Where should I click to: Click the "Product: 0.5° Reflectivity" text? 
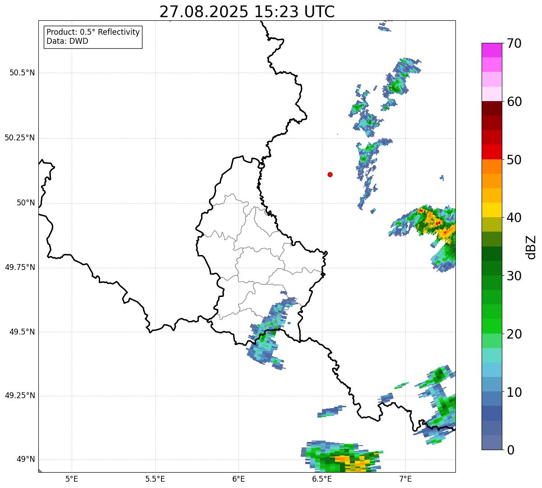tap(93, 33)
